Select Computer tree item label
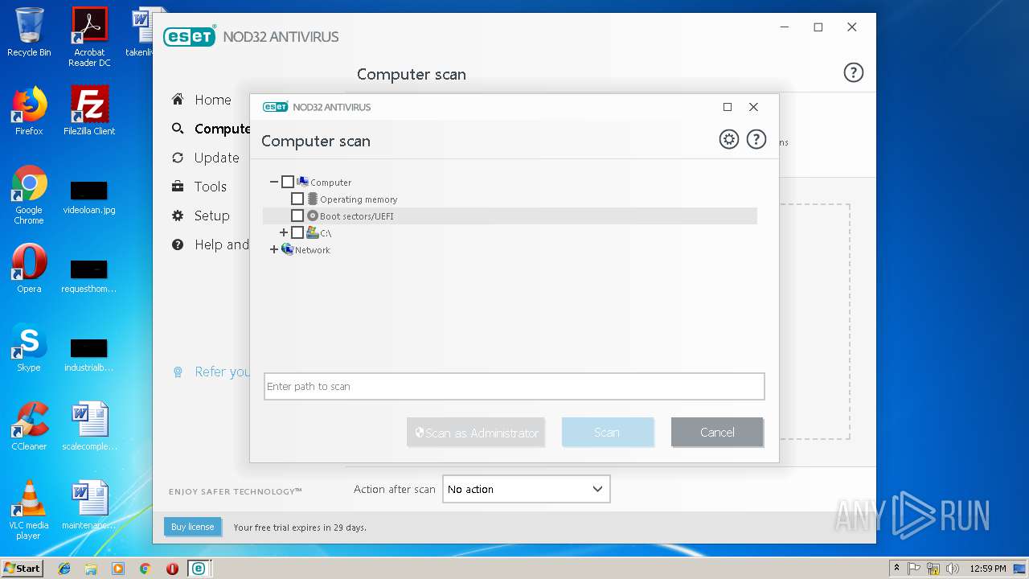The image size is (1029, 579). [330, 183]
